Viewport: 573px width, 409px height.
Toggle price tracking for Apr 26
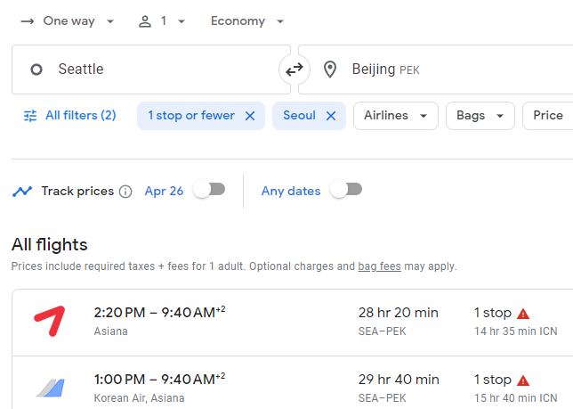209,190
